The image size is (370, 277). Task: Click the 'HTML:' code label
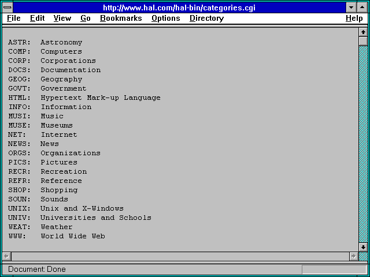coord(19,98)
